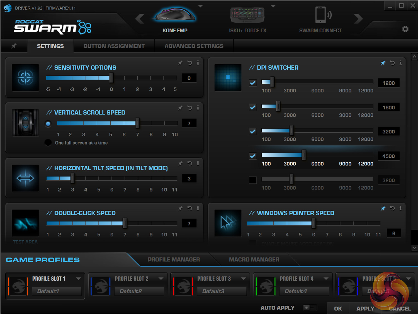
Task: Open the Isku+ Force FX dropdown arrow
Action: pos(273,6)
